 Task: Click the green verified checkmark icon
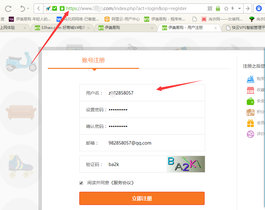coord(54,8)
